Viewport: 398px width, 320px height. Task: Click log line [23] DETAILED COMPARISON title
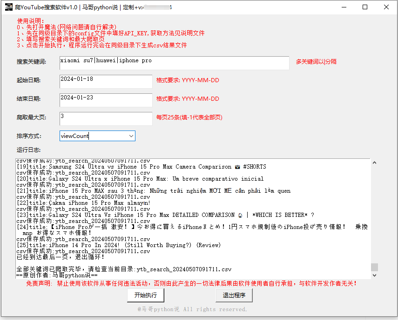pos(166,215)
